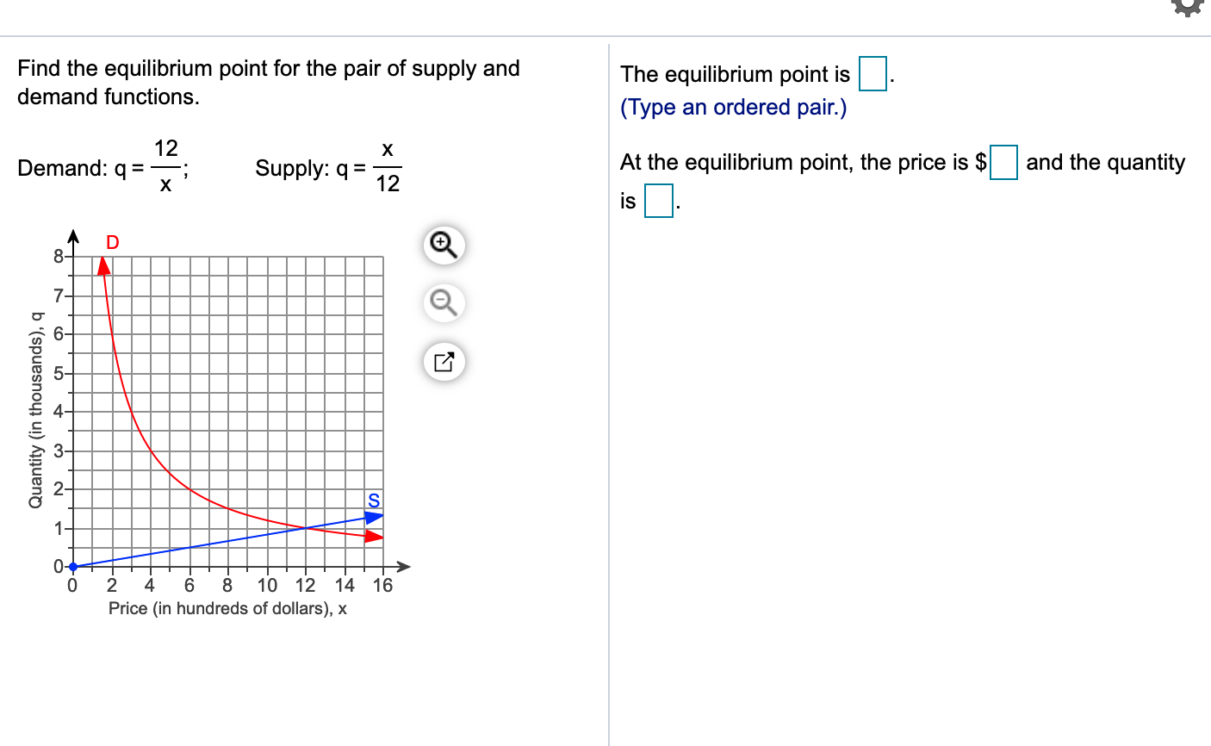Click the zoom-out magnifier beside the graph
This screenshot has width=1211, height=746.
tap(443, 303)
